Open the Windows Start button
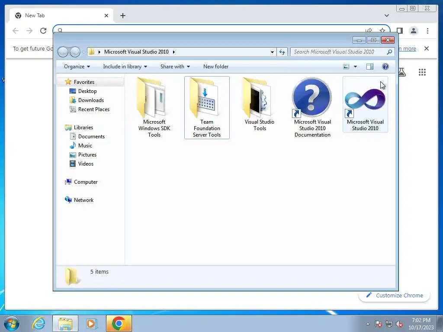Viewport: 443px width, 332px height. point(12,323)
